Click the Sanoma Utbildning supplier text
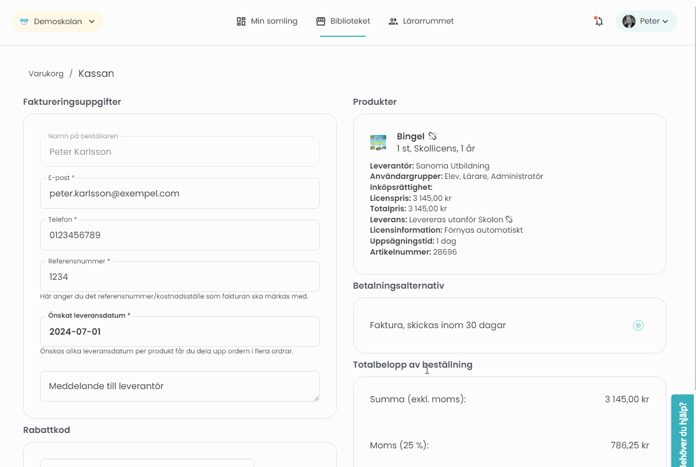 453,166
